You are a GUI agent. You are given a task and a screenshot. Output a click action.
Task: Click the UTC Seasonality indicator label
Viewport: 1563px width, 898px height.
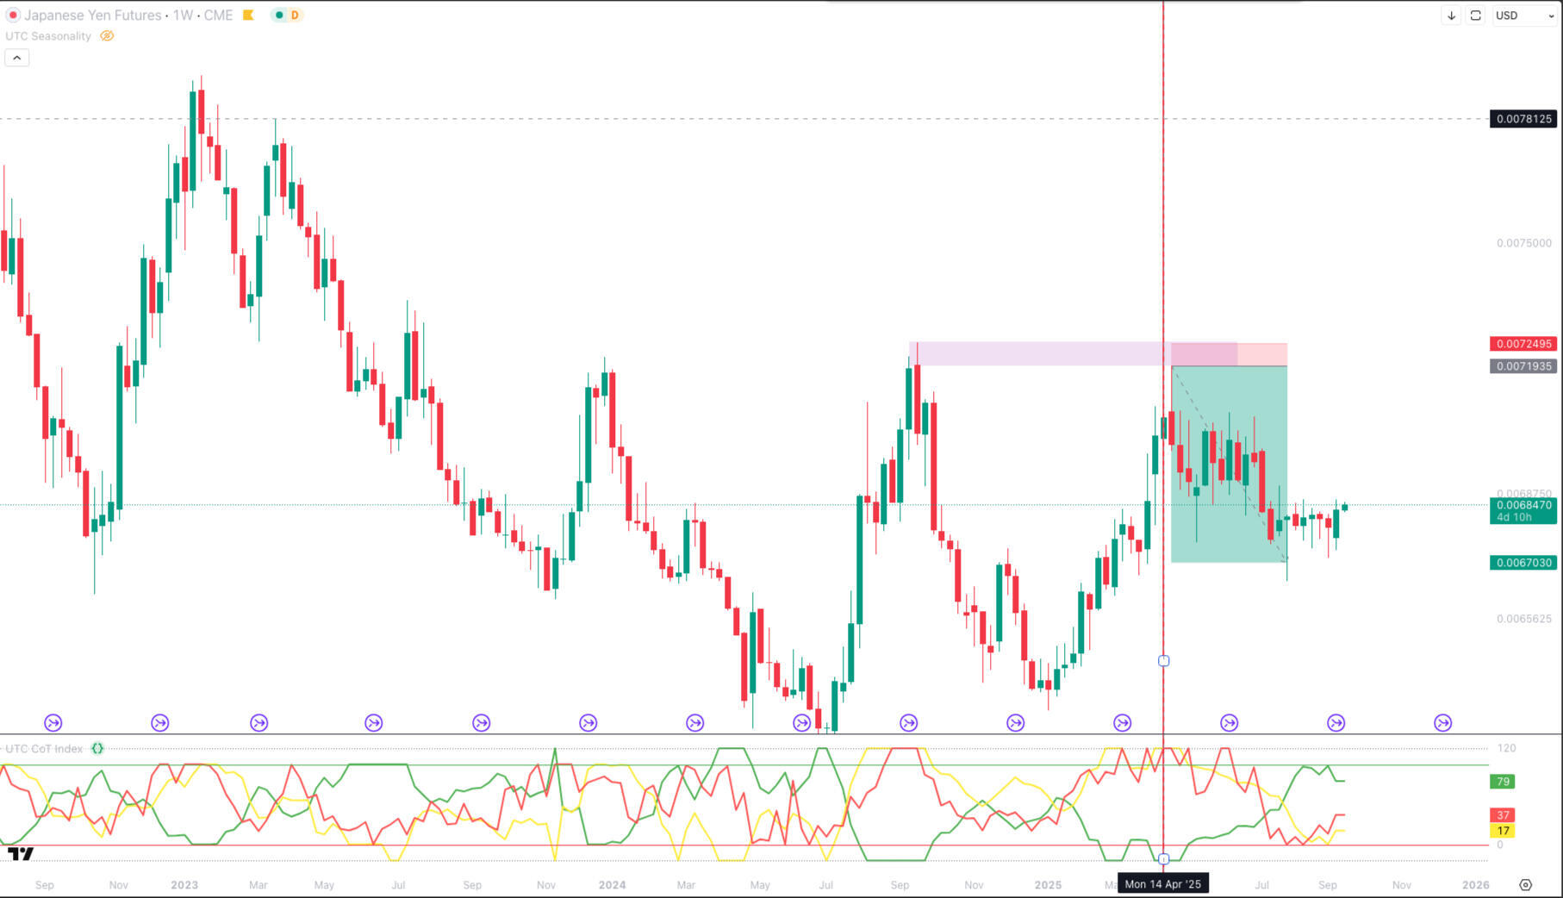[48, 36]
